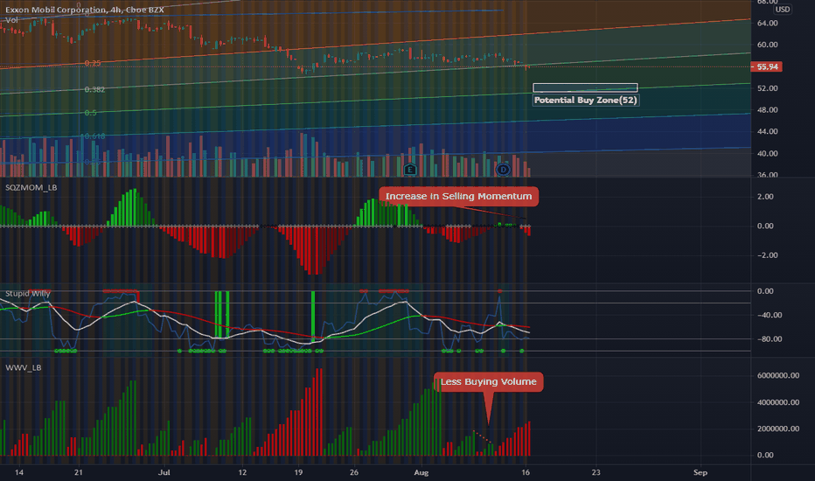
Task: Click the -80.00 Willy axis label
Action: (x=770, y=339)
